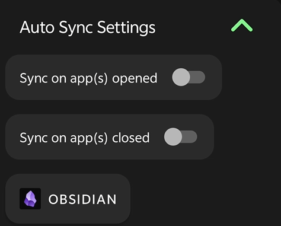Select the Sync on app(s) opened card
Image resolution: width=281 pixels, height=226 pixels.
(x=114, y=77)
